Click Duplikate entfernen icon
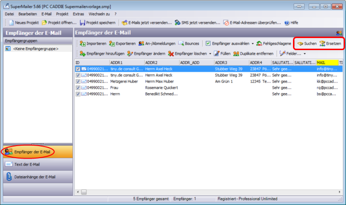This screenshot has height=205, width=346. [x=236, y=53]
